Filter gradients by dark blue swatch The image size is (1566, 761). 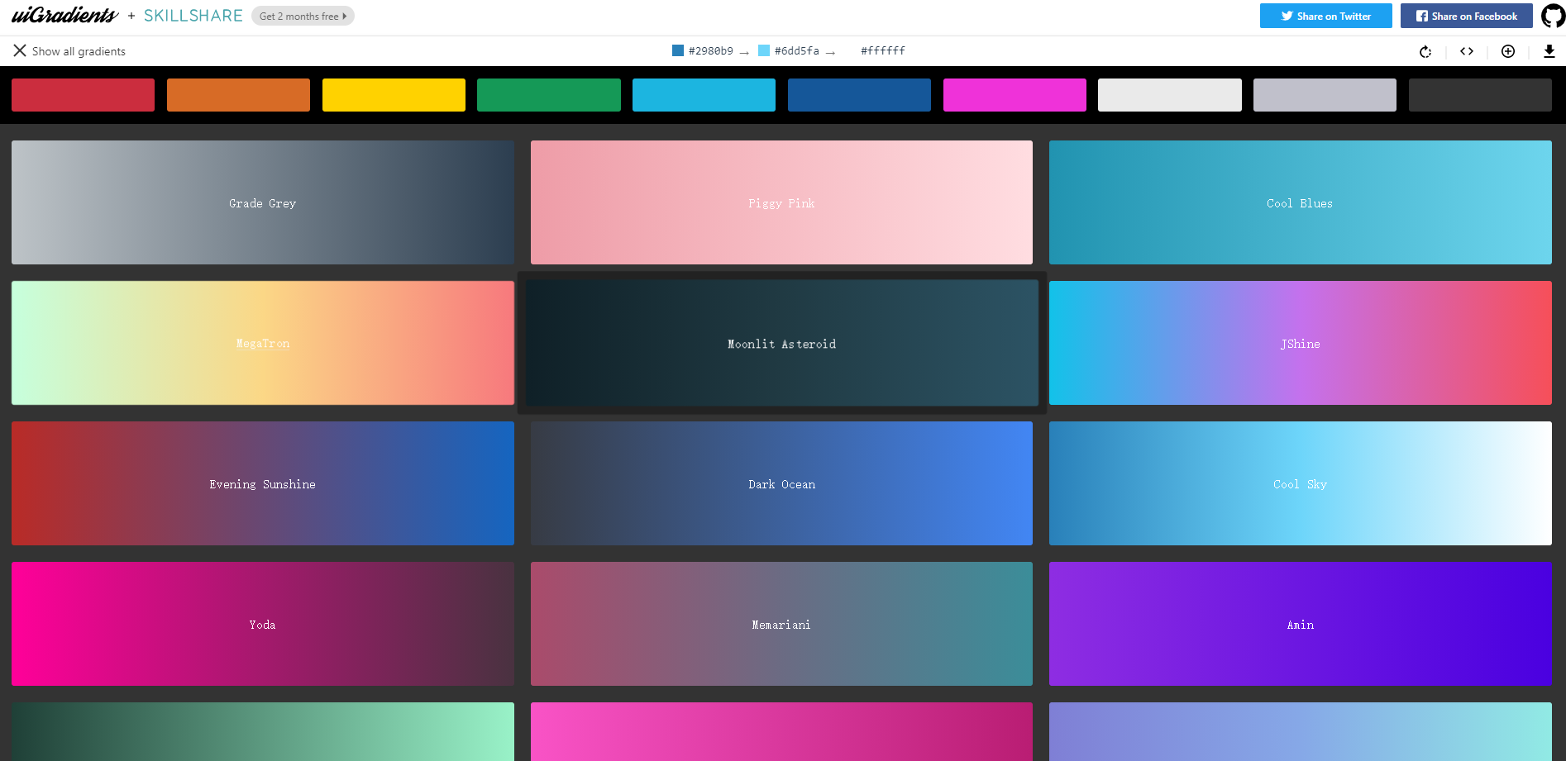[x=859, y=95]
